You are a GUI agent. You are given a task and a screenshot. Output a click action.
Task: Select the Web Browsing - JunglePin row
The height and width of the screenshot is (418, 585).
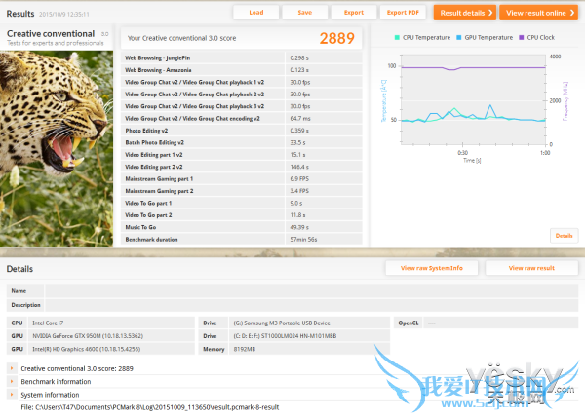[242, 57]
